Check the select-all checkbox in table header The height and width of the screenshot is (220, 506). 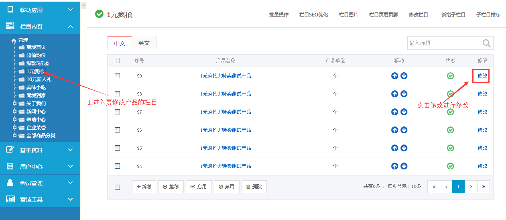pos(117,61)
